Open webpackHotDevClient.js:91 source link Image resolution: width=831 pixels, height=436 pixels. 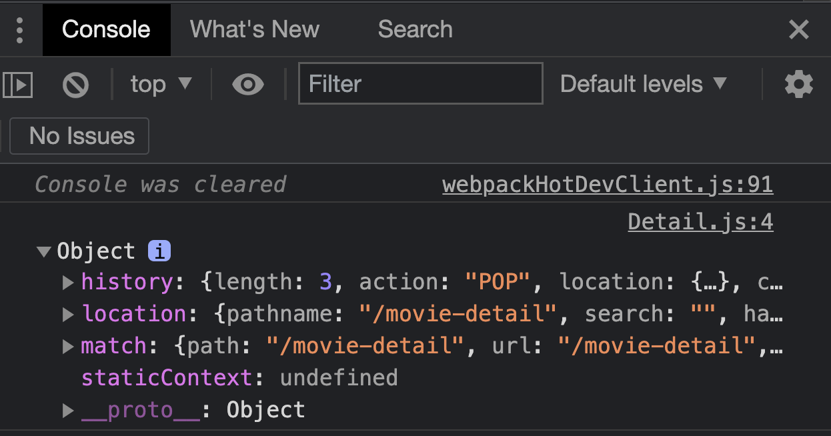coord(608,184)
